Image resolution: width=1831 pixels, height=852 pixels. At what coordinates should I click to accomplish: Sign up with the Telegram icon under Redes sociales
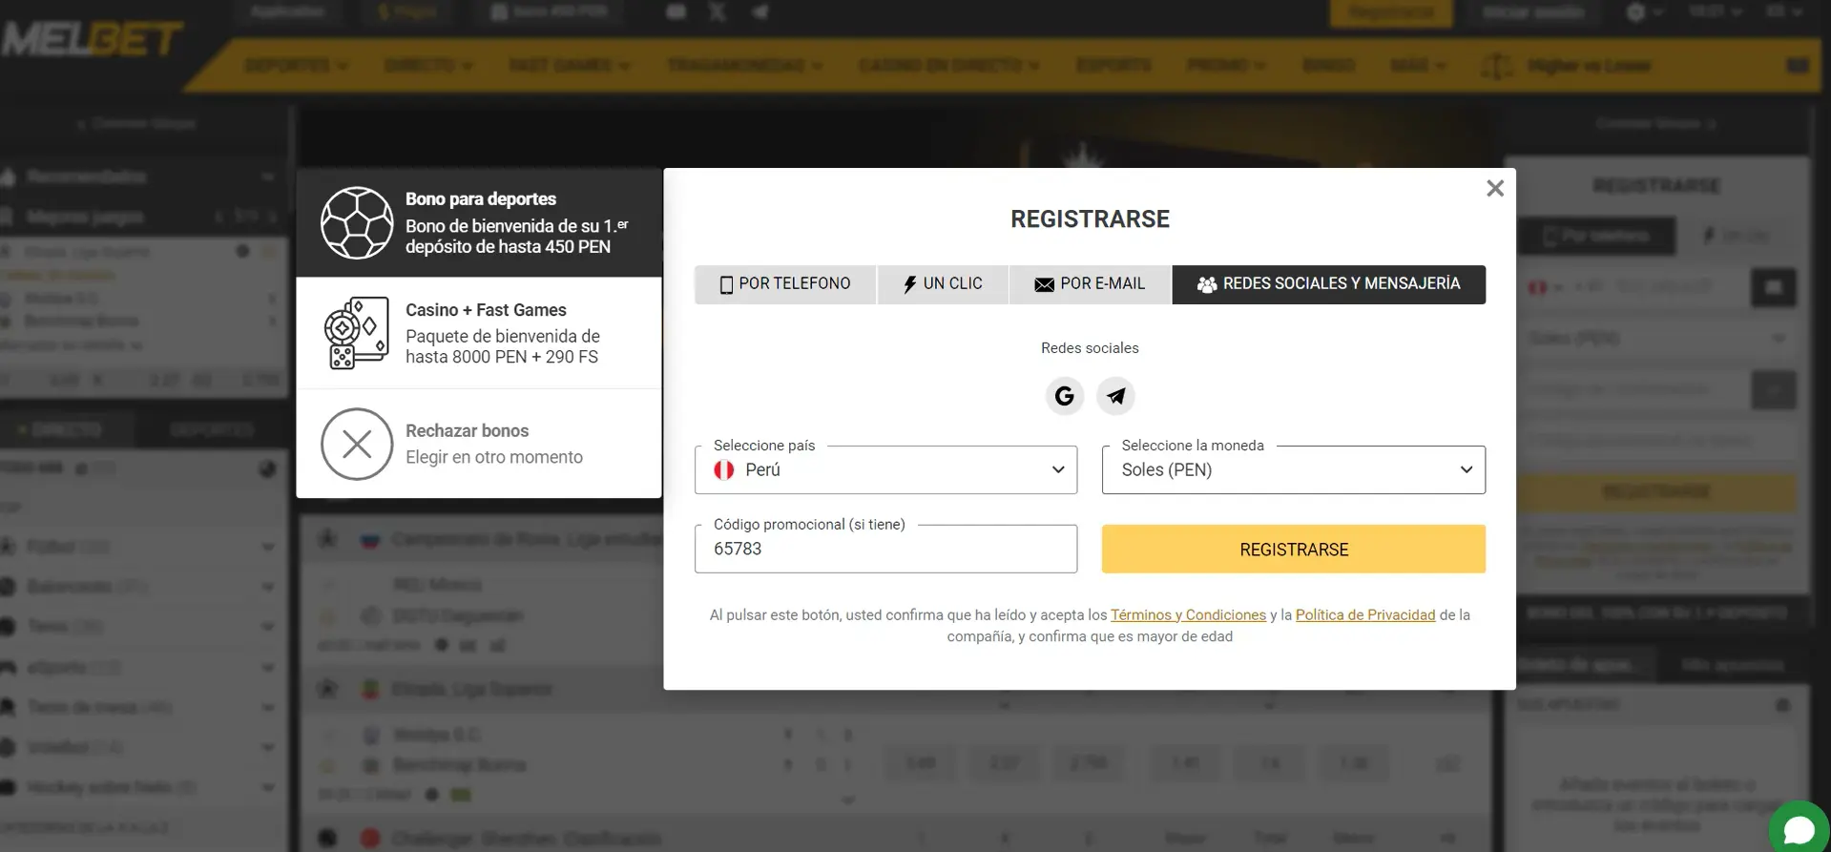point(1115,396)
